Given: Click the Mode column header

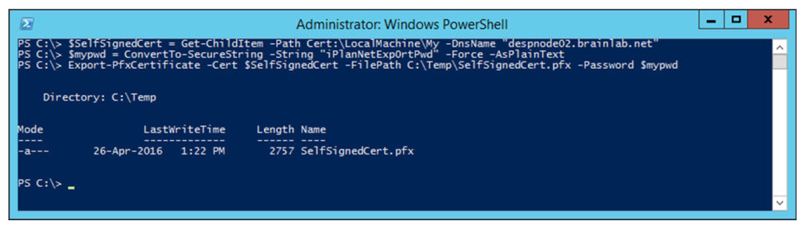Looking at the screenshot, I should coord(30,129).
